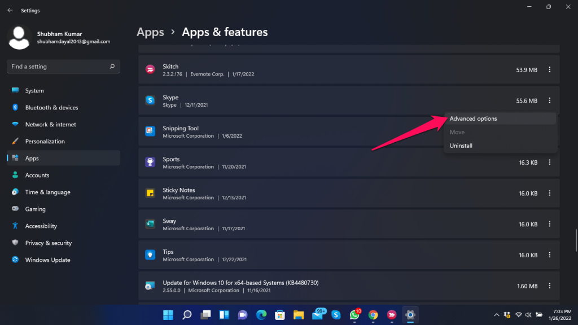Show hidden icons in system tray
The image size is (578, 325).
click(497, 315)
